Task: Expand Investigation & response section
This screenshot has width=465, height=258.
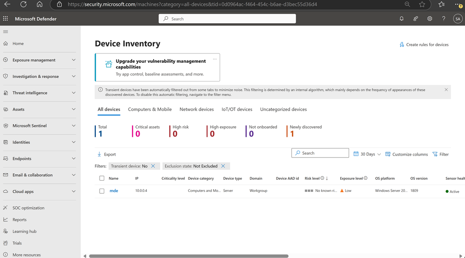Action: click(x=74, y=76)
